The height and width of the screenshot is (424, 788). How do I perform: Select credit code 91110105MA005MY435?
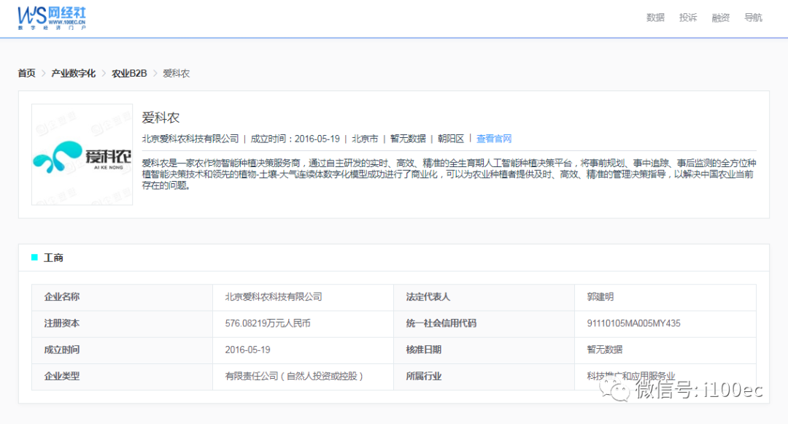coord(634,323)
